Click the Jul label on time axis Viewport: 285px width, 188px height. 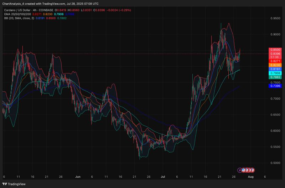(162, 177)
